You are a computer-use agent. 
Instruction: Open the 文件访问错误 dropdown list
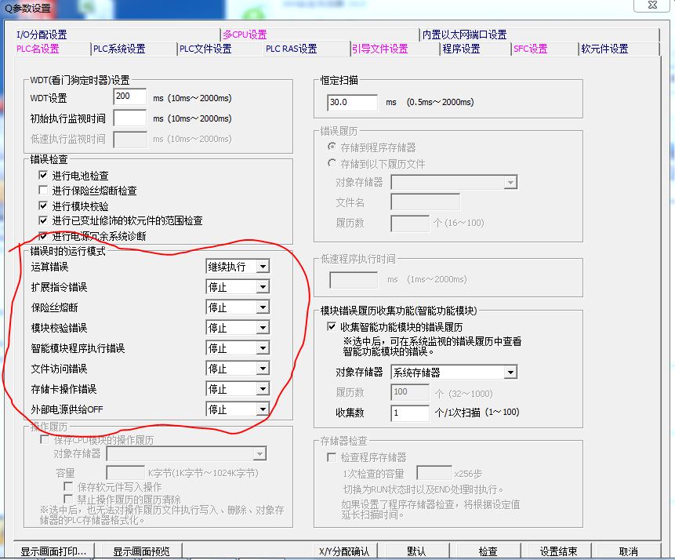[x=263, y=369]
